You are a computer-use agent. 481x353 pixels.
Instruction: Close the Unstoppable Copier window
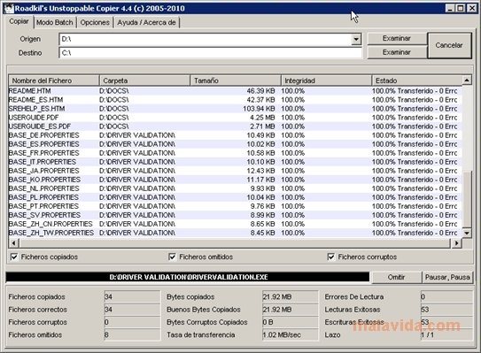coord(471,8)
